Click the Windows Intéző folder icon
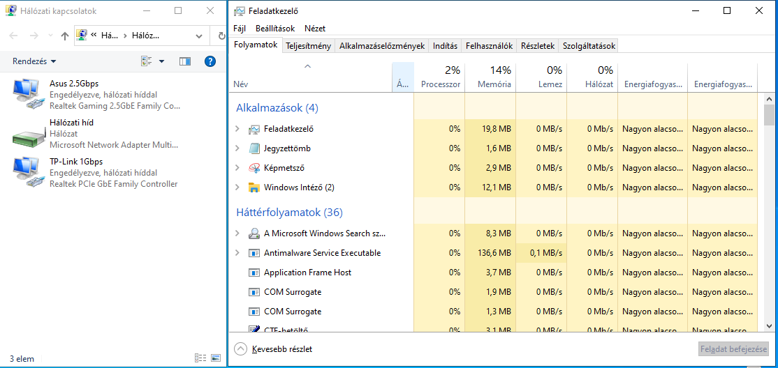The height and width of the screenshot is (368, 778). click(254, 187)
